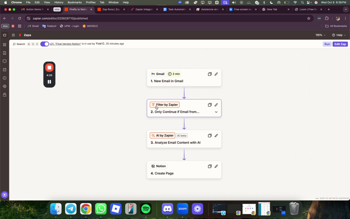Select the Notion app badge
The width and height of the screenshot is (350, 219).
(x=159, y=166)
